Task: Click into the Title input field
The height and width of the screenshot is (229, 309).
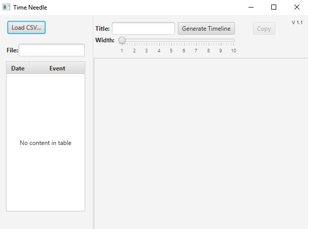Action: point(143,29)
